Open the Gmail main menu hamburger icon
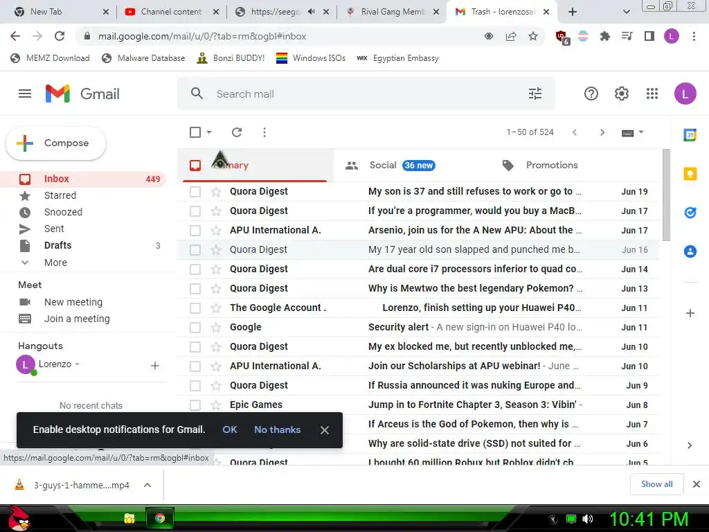 point(25,94)
